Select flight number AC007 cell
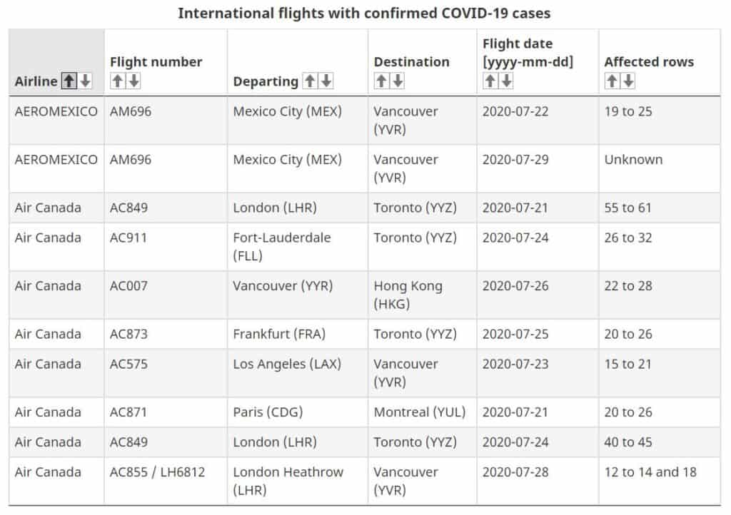This screenshot has width=731, height=515. 128,285
